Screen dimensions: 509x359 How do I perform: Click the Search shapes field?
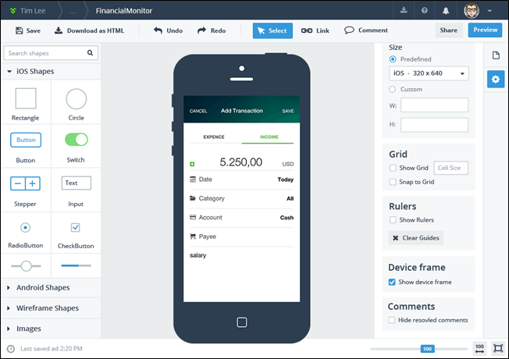click(51, 53)
